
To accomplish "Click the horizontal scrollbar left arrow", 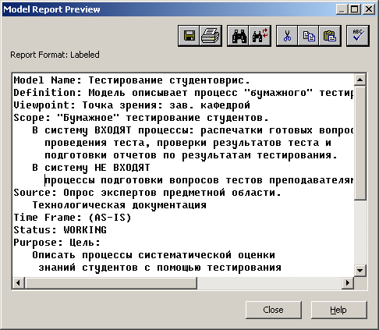I will pos(18,282).
